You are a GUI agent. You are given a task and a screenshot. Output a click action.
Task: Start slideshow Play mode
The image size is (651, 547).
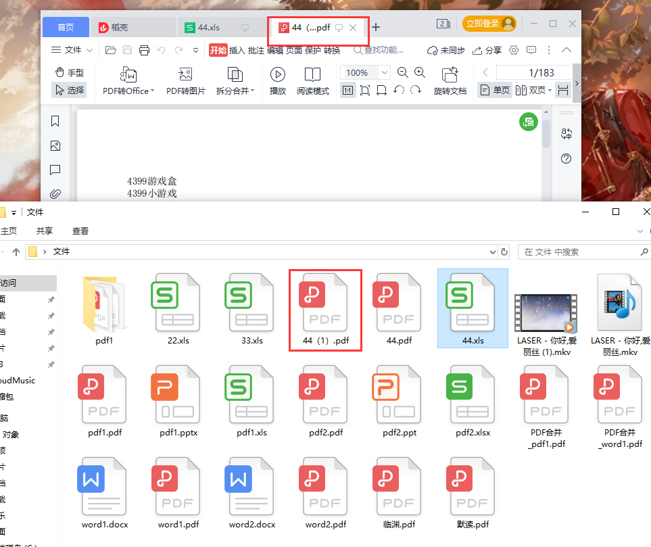278,81
